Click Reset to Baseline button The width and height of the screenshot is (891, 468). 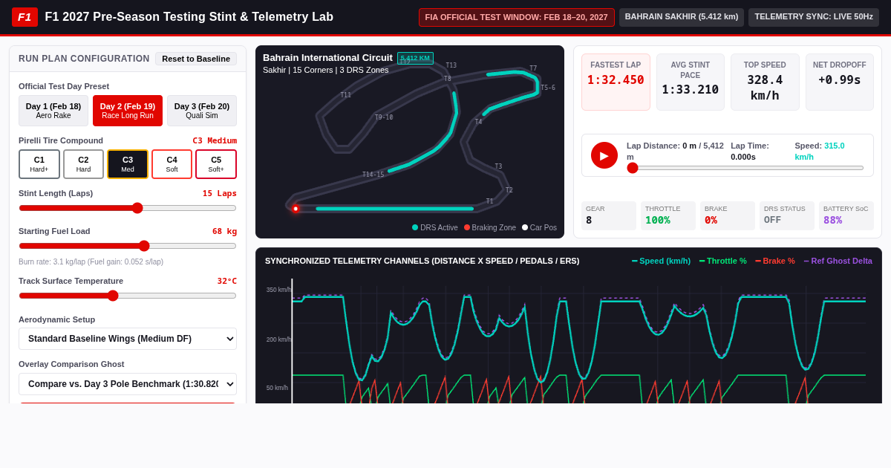pos(196,59)
